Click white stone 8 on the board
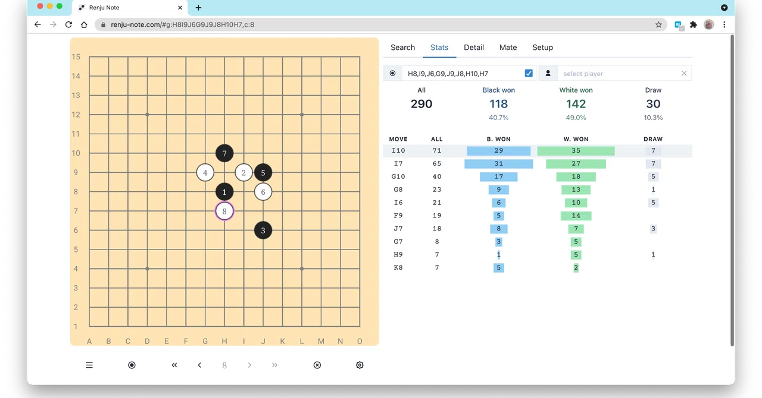The image size is (762, 398). coord(224,211)
